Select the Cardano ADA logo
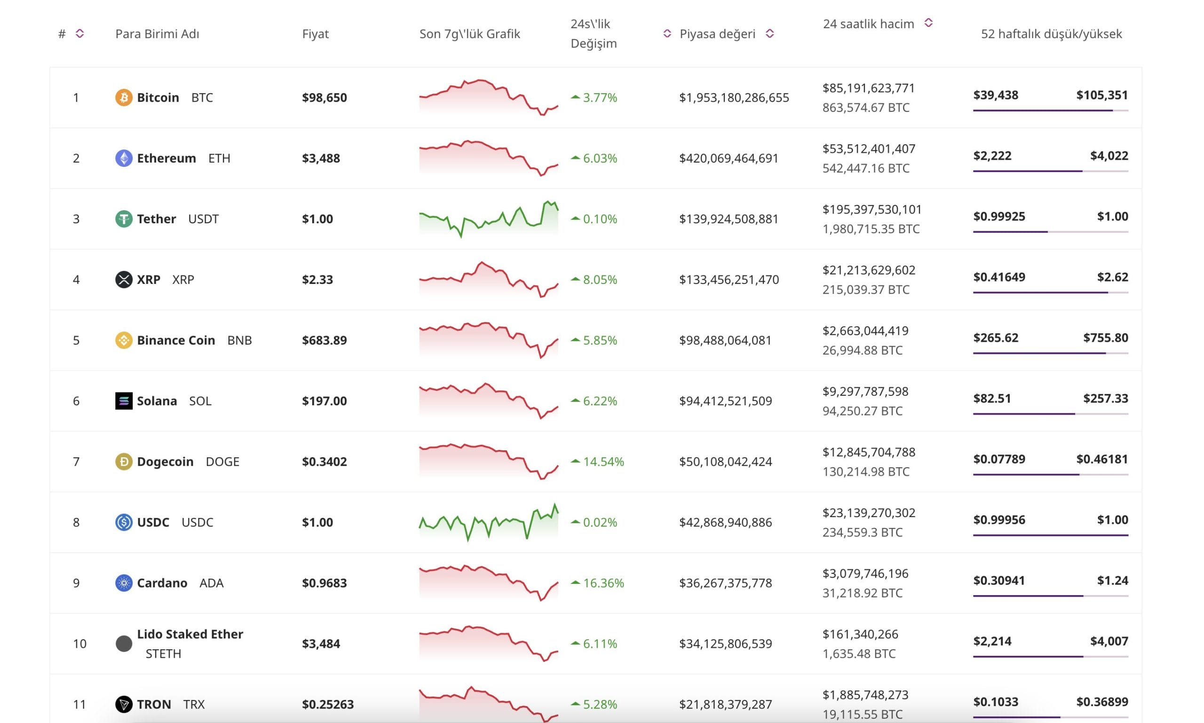Screen dimensions: 1204x723 (124, 583)
